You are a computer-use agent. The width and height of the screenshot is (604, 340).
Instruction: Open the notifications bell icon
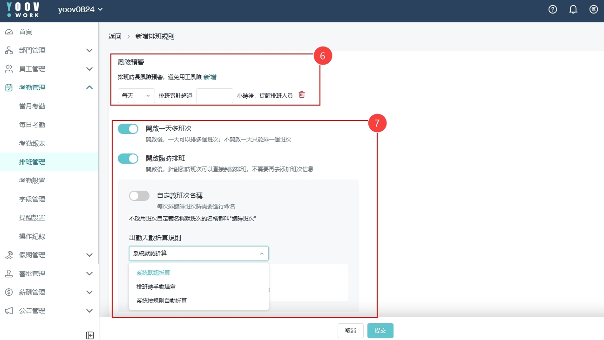pyautogui.click(x=573, y=9)
